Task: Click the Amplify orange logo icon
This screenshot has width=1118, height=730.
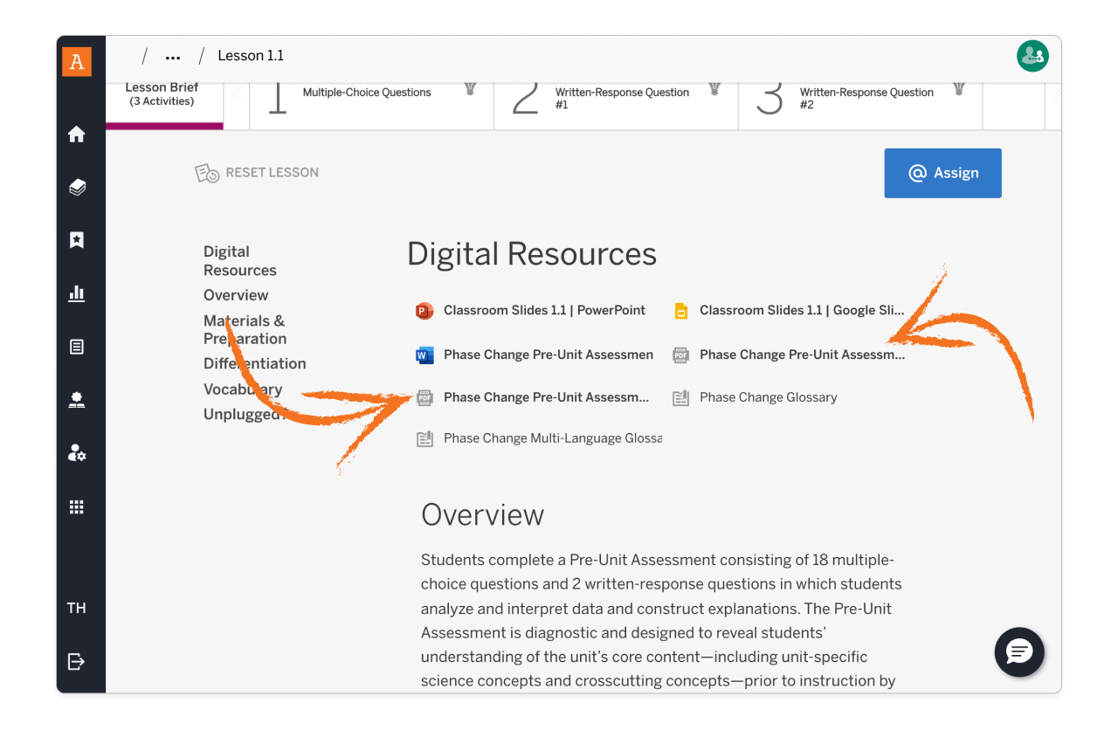Action: point(77,61)
